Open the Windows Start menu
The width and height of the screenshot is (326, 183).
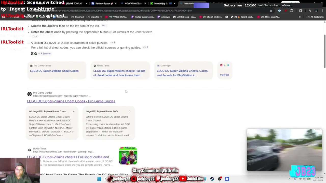pos(99,179)
